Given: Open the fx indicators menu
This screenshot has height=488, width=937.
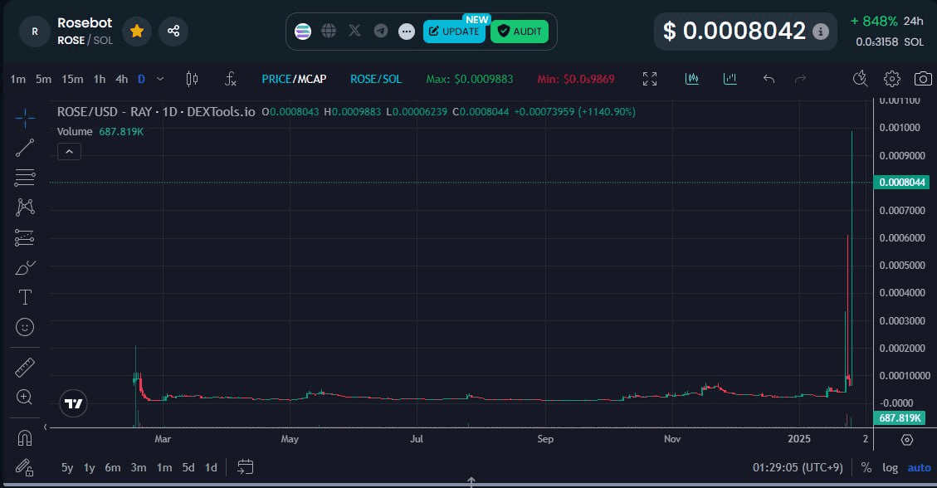Looking at the screenshot, I should pyautogui.click(x=230, y=79).
